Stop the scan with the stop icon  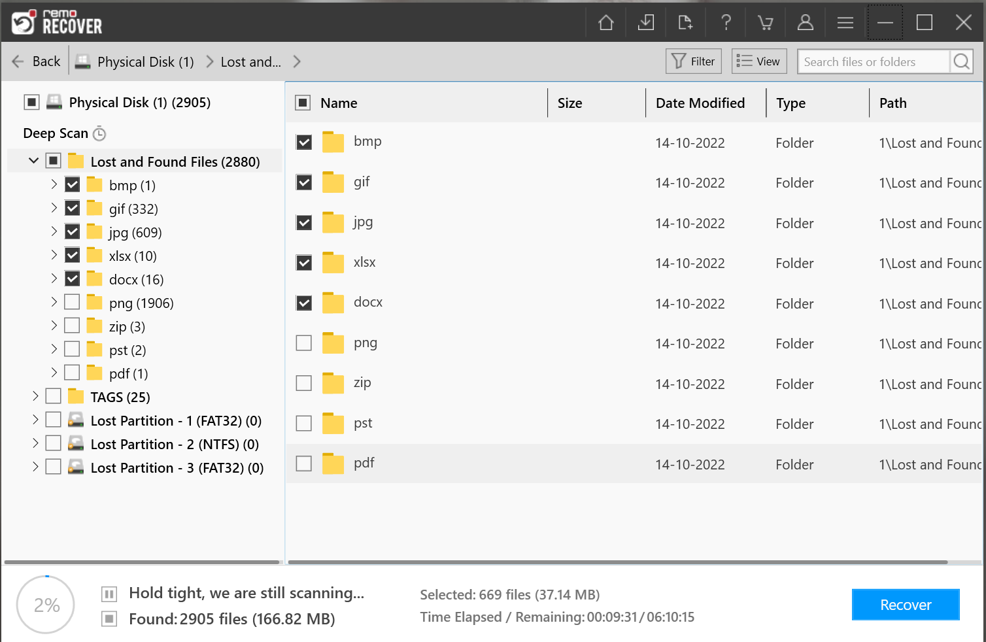click(x=109, y=618)
